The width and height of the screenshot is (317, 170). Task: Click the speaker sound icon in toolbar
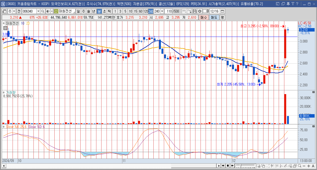click(48, 11)
